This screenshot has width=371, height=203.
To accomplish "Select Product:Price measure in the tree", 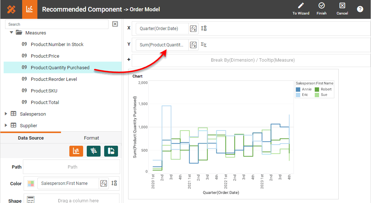I will (45, 56).
